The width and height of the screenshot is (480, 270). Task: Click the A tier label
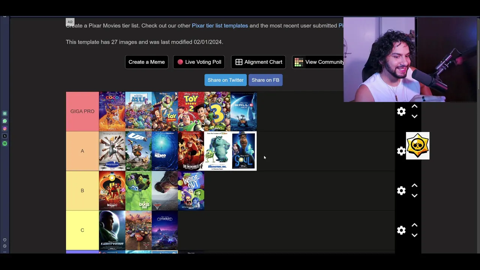click(82, 151)
